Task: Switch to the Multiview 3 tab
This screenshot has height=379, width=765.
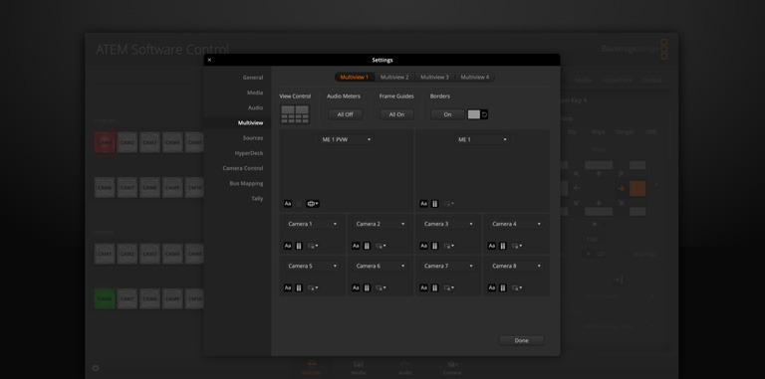Action: tap(434, 77)
